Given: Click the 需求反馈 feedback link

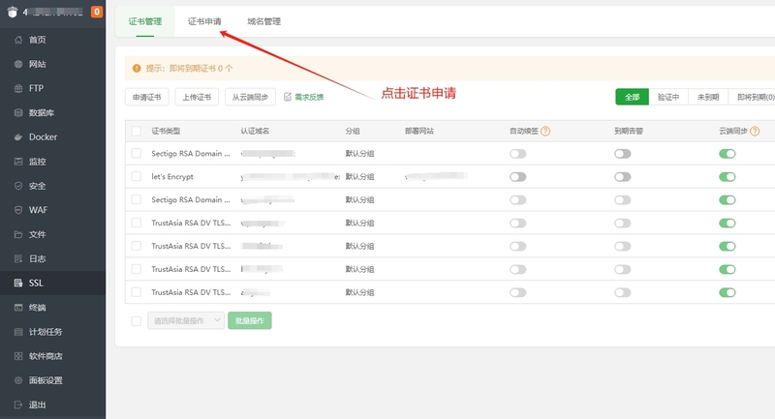Looking at the screenshot, I should (304, 97).
